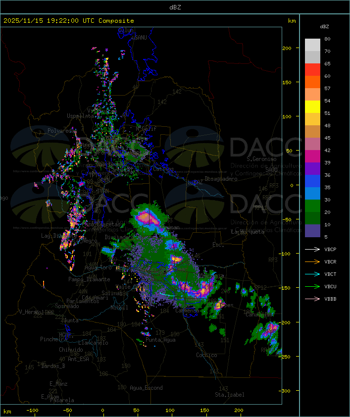Click the 'Cochico' place label
350x417 pixels.
coord(206,355)
